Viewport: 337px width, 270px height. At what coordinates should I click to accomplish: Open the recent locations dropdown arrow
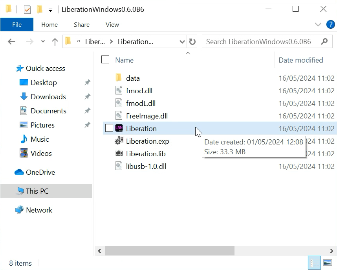click(x=43, y=42)
